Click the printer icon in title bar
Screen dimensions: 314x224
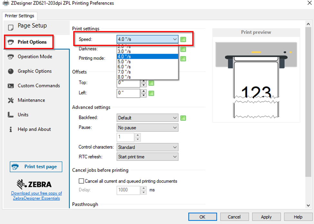click(x=6, y=3)
